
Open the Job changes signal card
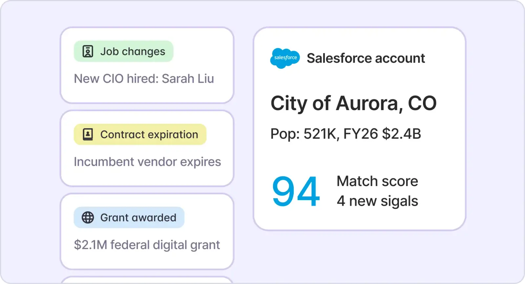(147, 65)
